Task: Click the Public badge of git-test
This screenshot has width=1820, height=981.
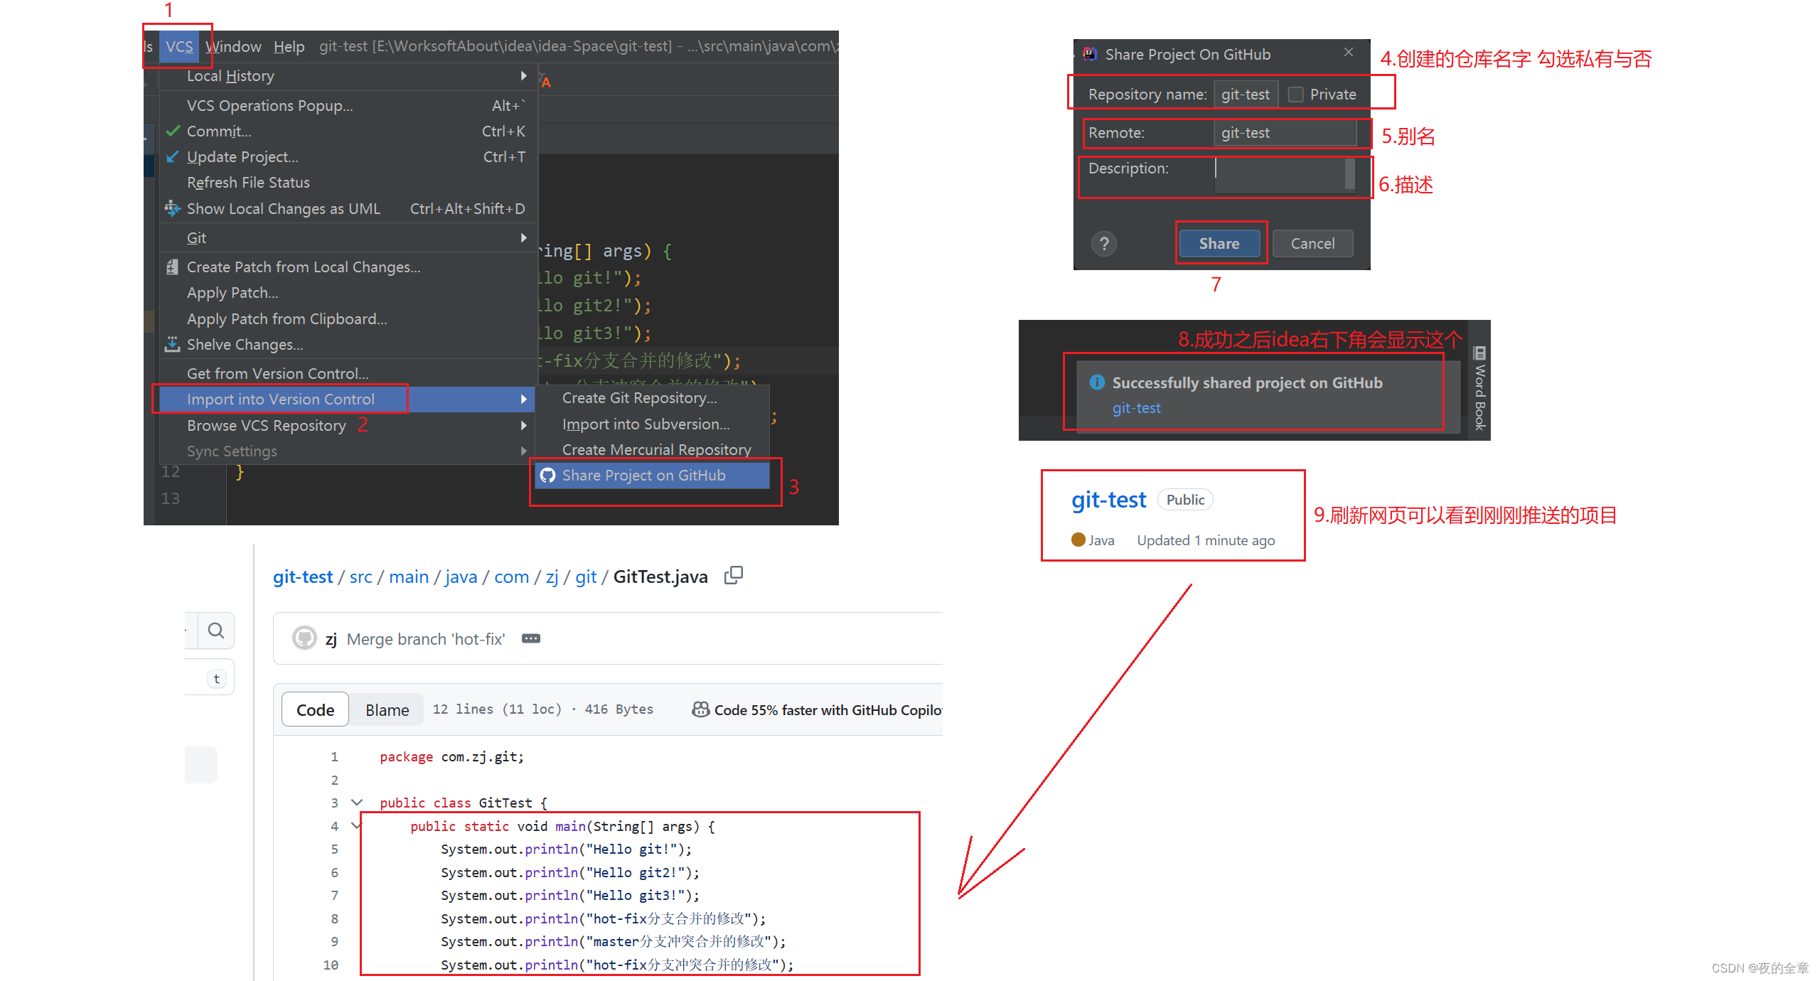Action: (x=1185, y=500)
